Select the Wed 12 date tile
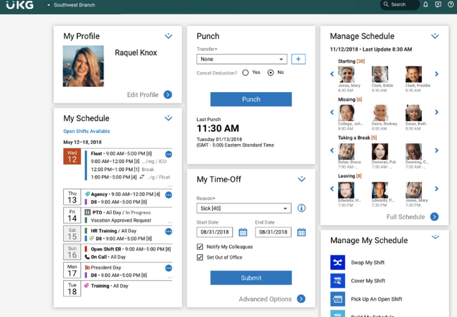The height and width of the screenshot is (317, 457). (72, 156)
